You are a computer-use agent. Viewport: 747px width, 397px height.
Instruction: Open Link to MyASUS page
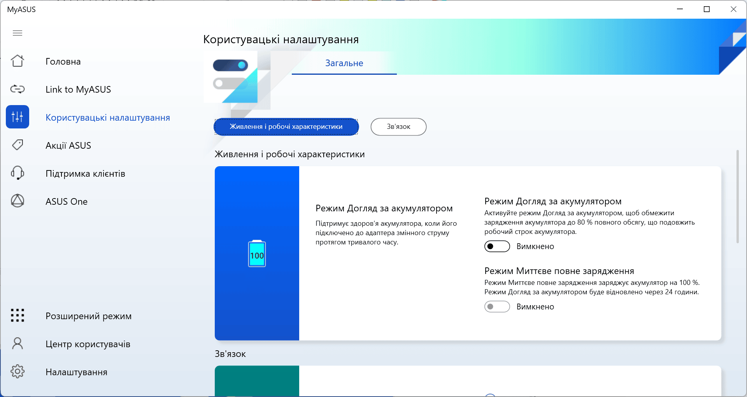[78, 90]
